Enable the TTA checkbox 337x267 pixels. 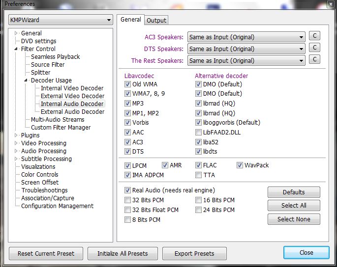(x=198, y=175)
